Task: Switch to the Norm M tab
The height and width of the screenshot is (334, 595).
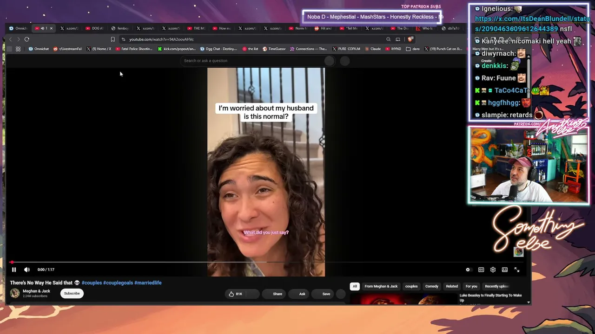Action: click(x=298, y=28)
